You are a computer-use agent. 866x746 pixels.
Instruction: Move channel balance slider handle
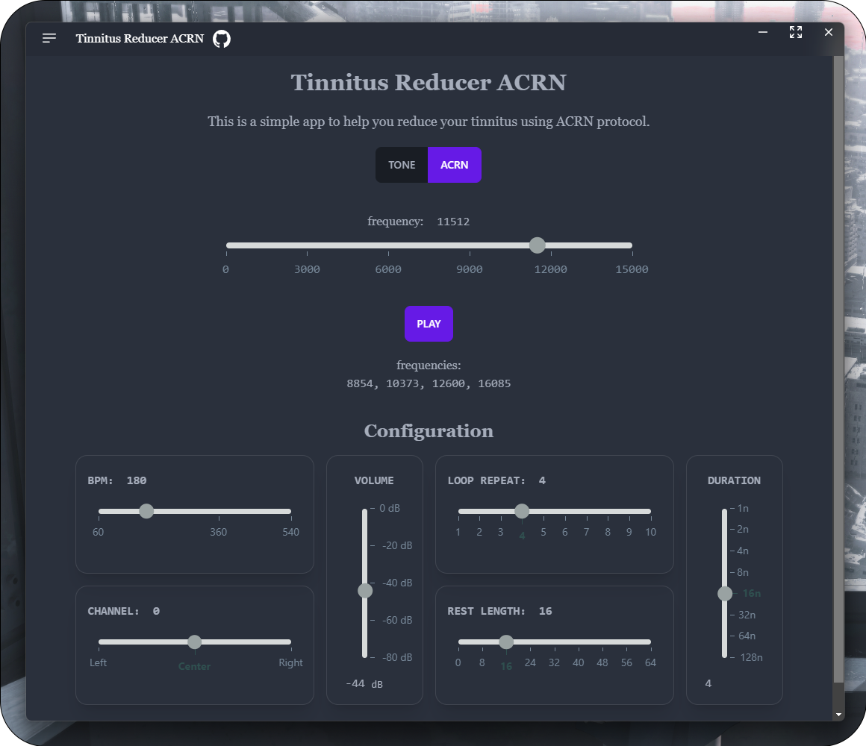[194, 642]
